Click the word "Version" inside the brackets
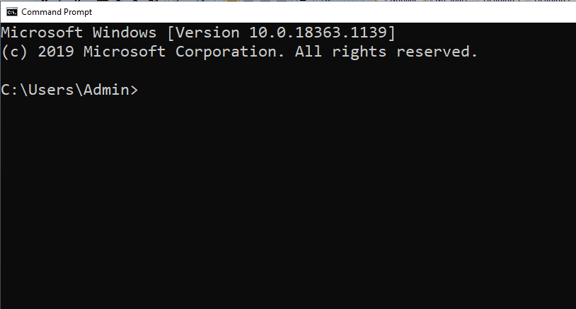The width and height of the screenshot is (576, 309). pyautogui.click(x=207, y=33)
